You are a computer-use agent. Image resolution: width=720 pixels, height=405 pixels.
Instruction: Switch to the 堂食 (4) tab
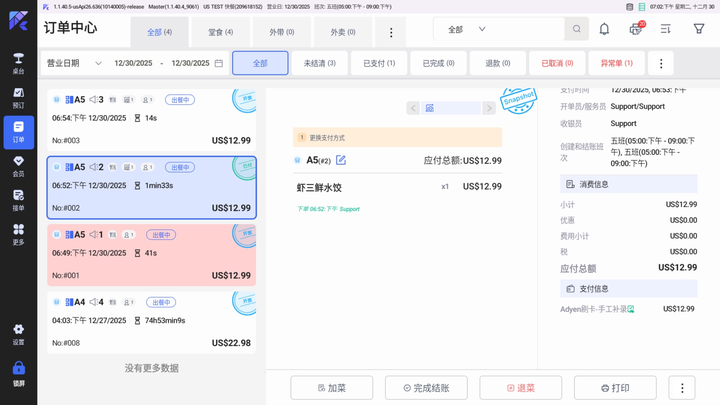point(220,32)
